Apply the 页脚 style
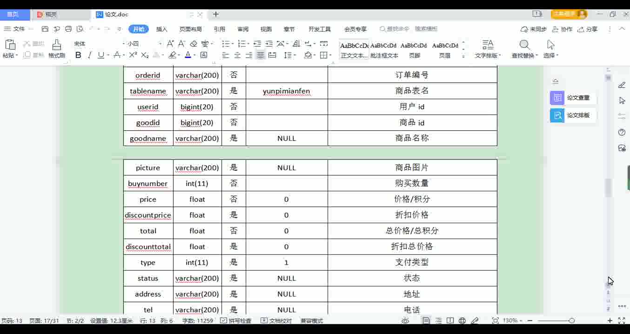 coord(414,50)
